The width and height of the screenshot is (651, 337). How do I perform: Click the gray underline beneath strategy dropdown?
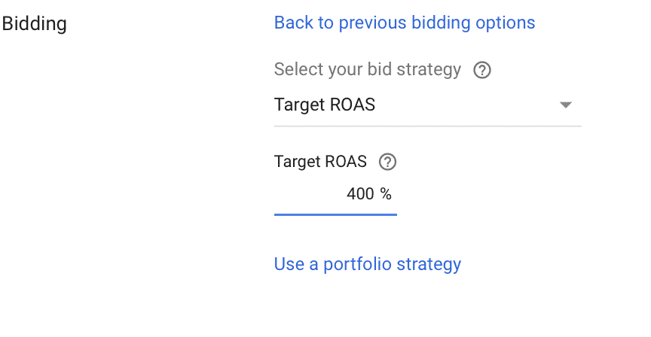[428, 126]
